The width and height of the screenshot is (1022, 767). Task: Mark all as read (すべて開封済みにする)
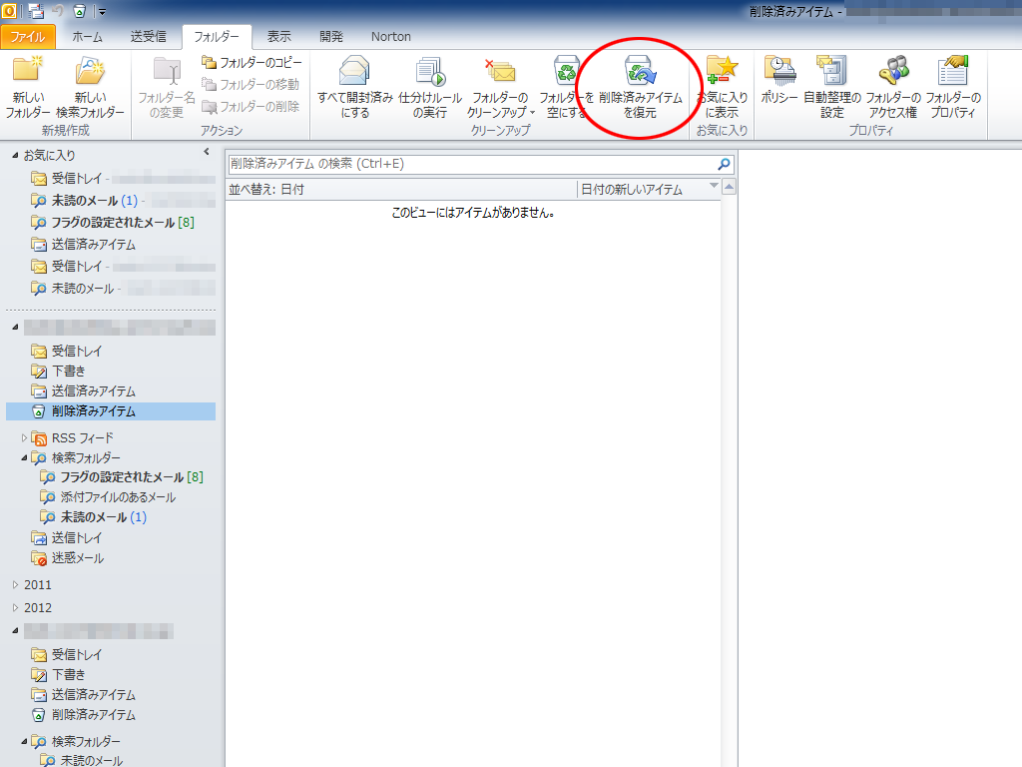tap(354, 88)
